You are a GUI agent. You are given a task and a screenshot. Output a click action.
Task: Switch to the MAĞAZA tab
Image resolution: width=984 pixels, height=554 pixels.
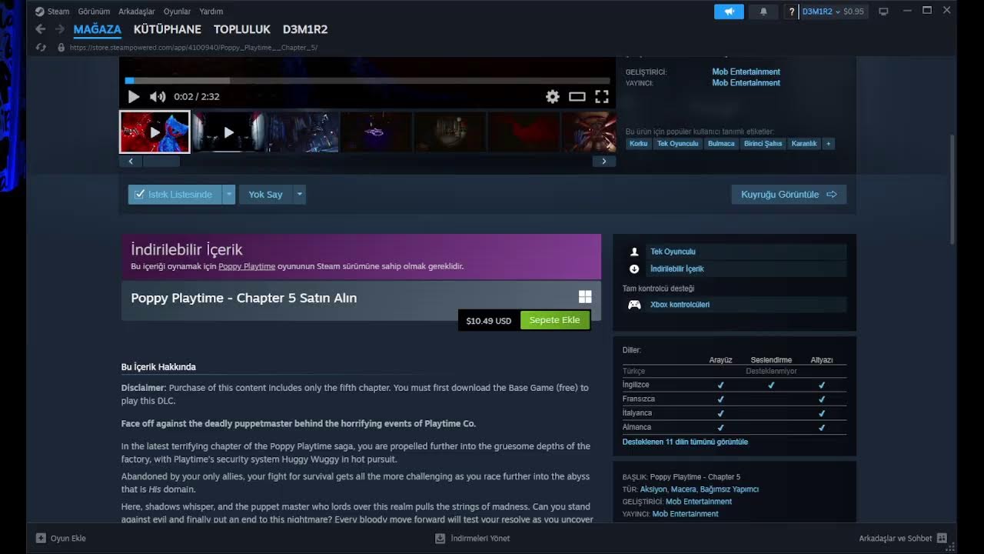pos(98,29)
